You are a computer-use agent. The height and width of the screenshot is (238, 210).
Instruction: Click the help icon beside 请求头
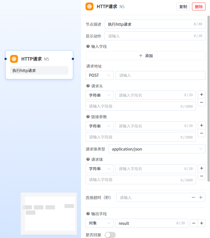tap(88, 86)
